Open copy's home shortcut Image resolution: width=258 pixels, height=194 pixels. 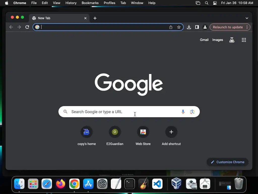(x=87, y=136)
